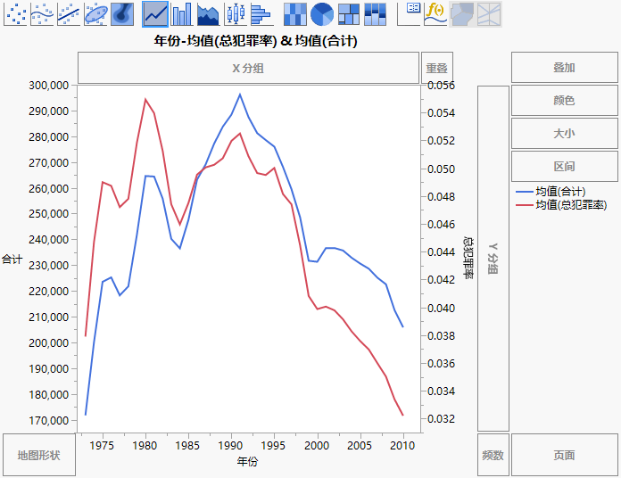Choose the Smoother element icon

(x=42, y=13)
